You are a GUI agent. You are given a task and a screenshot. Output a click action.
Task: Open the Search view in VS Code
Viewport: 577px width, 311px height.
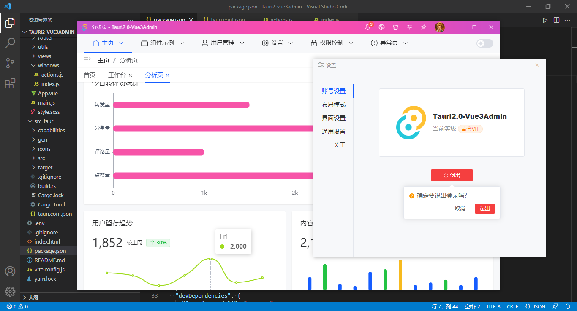point(10,43)
